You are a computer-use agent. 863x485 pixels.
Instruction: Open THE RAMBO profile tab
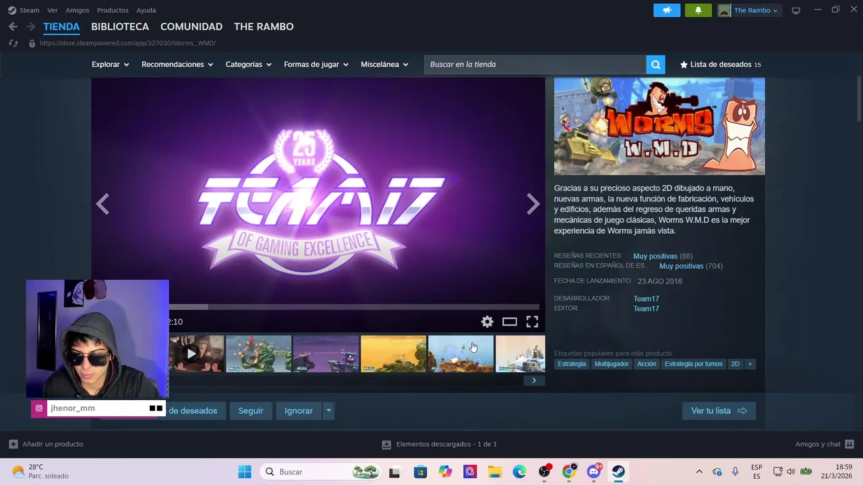pyautogui.click(x=264, y=27)
